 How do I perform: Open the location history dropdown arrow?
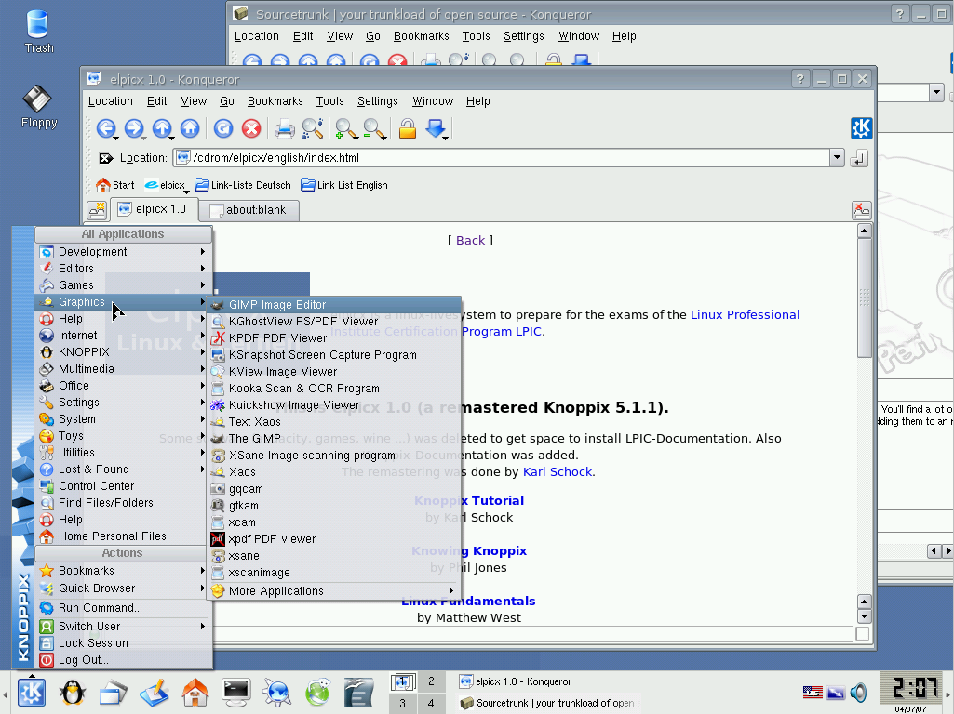point(837,158)
